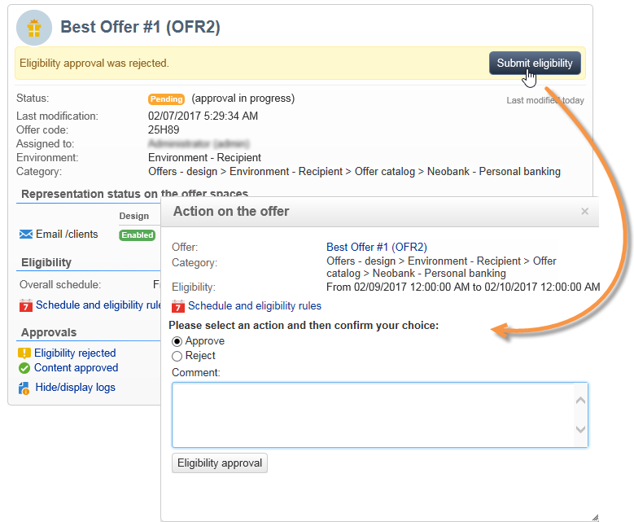634x522 pixels.
Task: Click inside the Comment text area
Action: (x=373, y=415)
